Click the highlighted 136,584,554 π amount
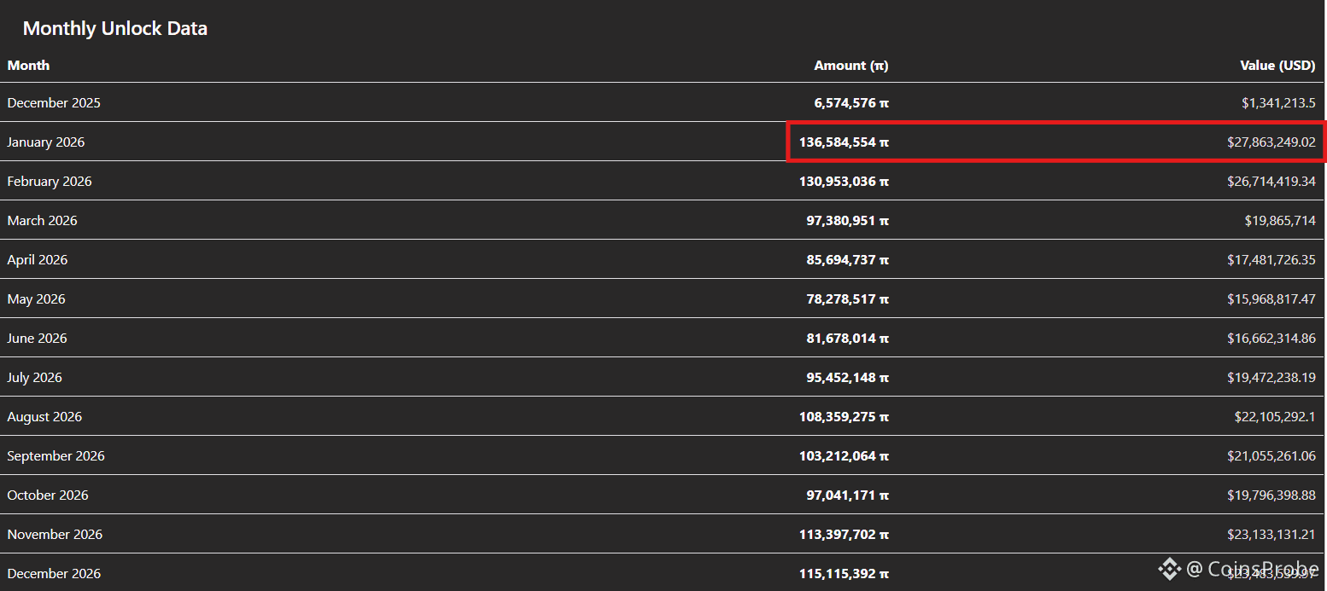Image resolution: width=1327 pixels, height=591 pixels. click(844, 142)
